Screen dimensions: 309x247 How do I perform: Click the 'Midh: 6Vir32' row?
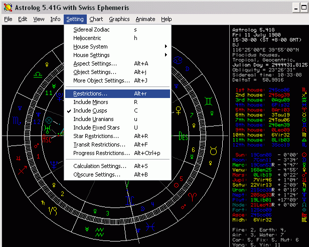(x=269, y=220)
